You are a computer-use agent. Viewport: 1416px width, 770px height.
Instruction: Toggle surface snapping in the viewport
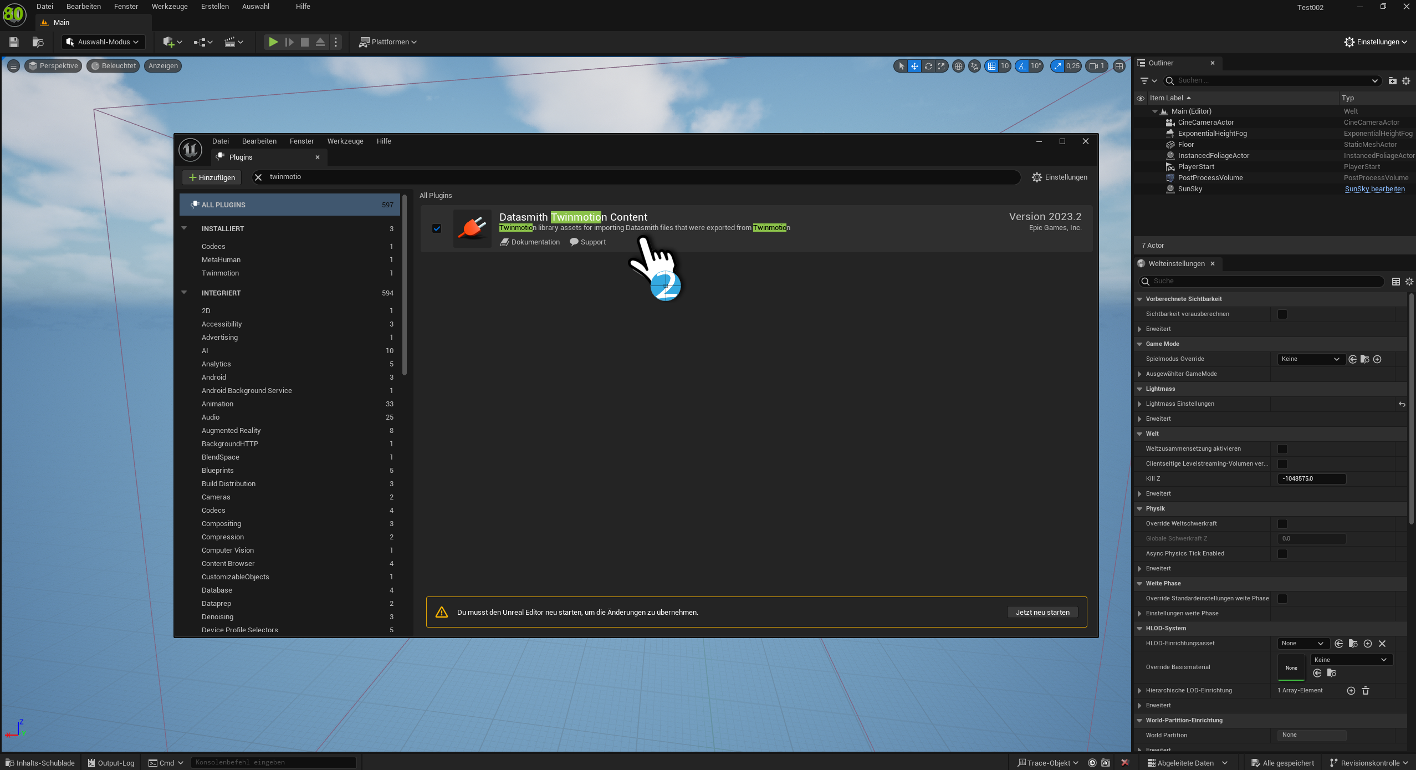[x=974, y=66]
